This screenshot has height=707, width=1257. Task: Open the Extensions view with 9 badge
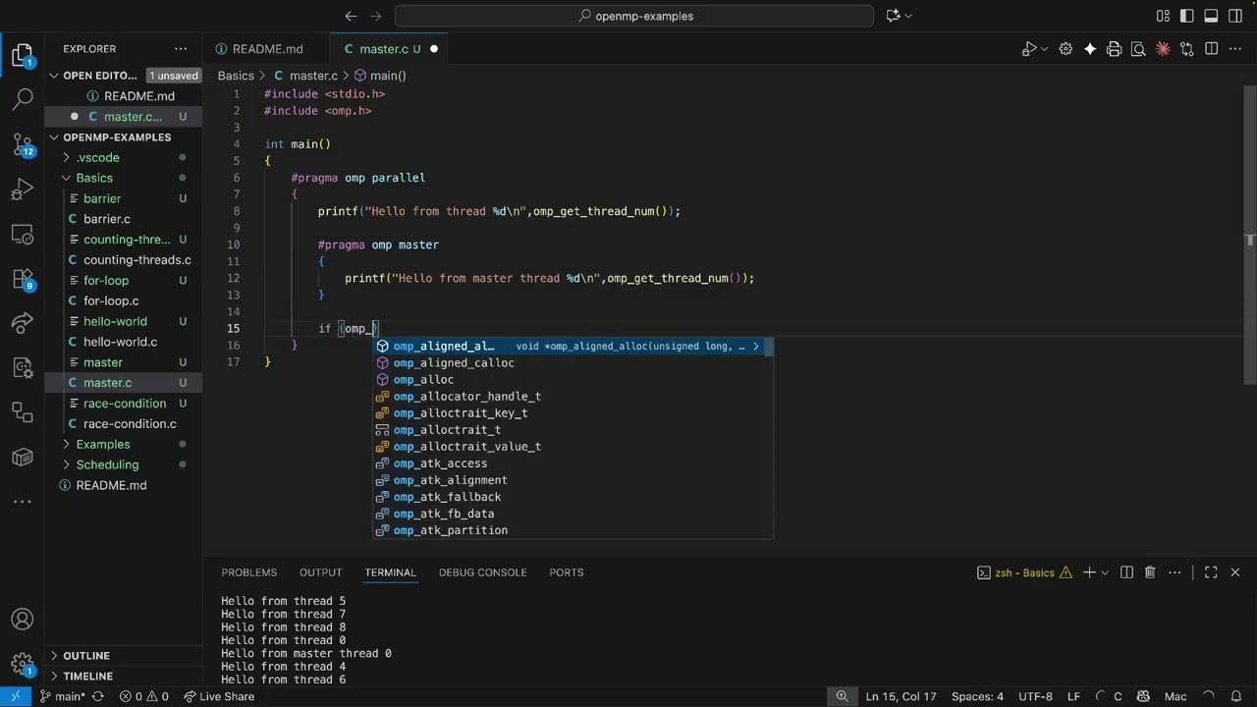coord(22,279)
